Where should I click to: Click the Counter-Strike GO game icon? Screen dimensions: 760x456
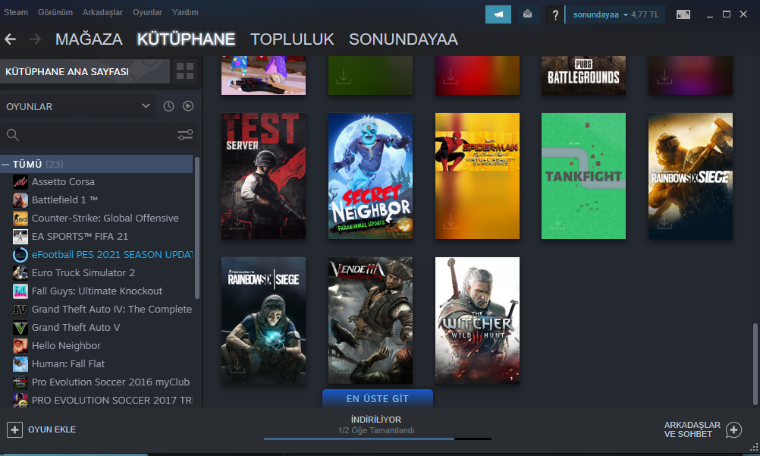pyautogui.click(x=20, y=219)
